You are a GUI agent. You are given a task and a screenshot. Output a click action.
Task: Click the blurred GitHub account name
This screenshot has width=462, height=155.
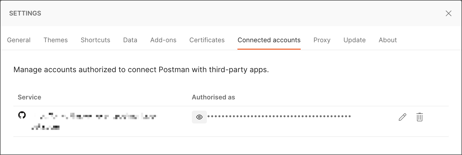click(x=94, y=122)
